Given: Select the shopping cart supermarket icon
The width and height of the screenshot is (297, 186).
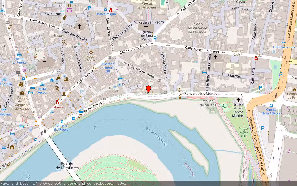Looking at the screenshot, I should tap(24, 70).
